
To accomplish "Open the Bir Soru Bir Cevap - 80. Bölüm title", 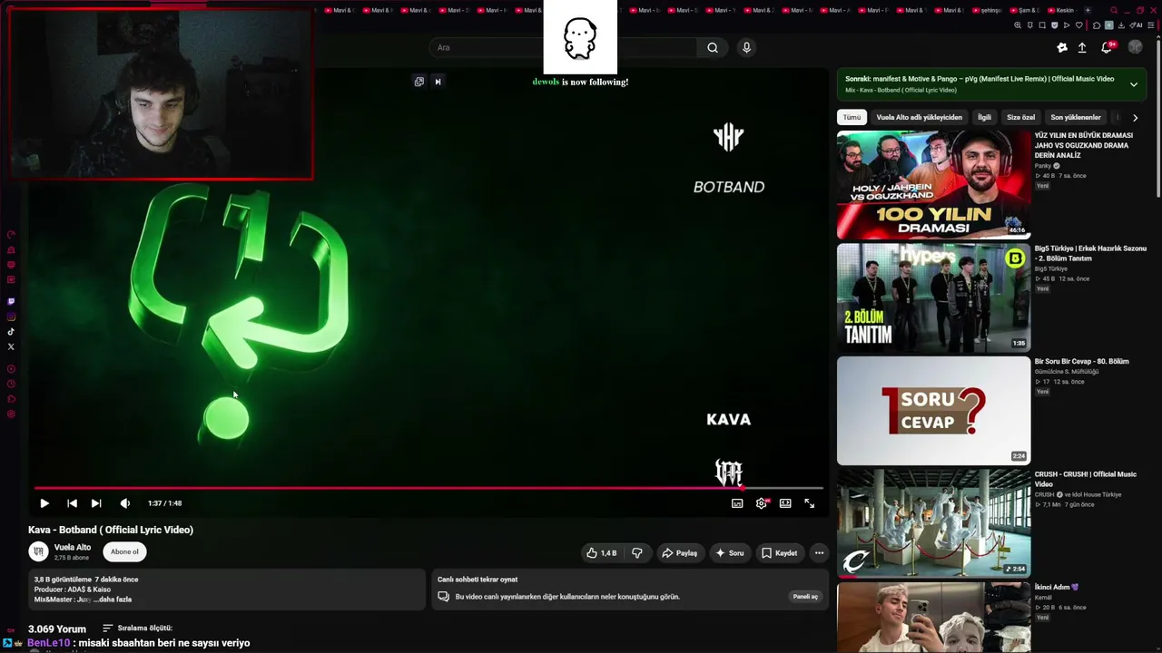I will 1082,361.
